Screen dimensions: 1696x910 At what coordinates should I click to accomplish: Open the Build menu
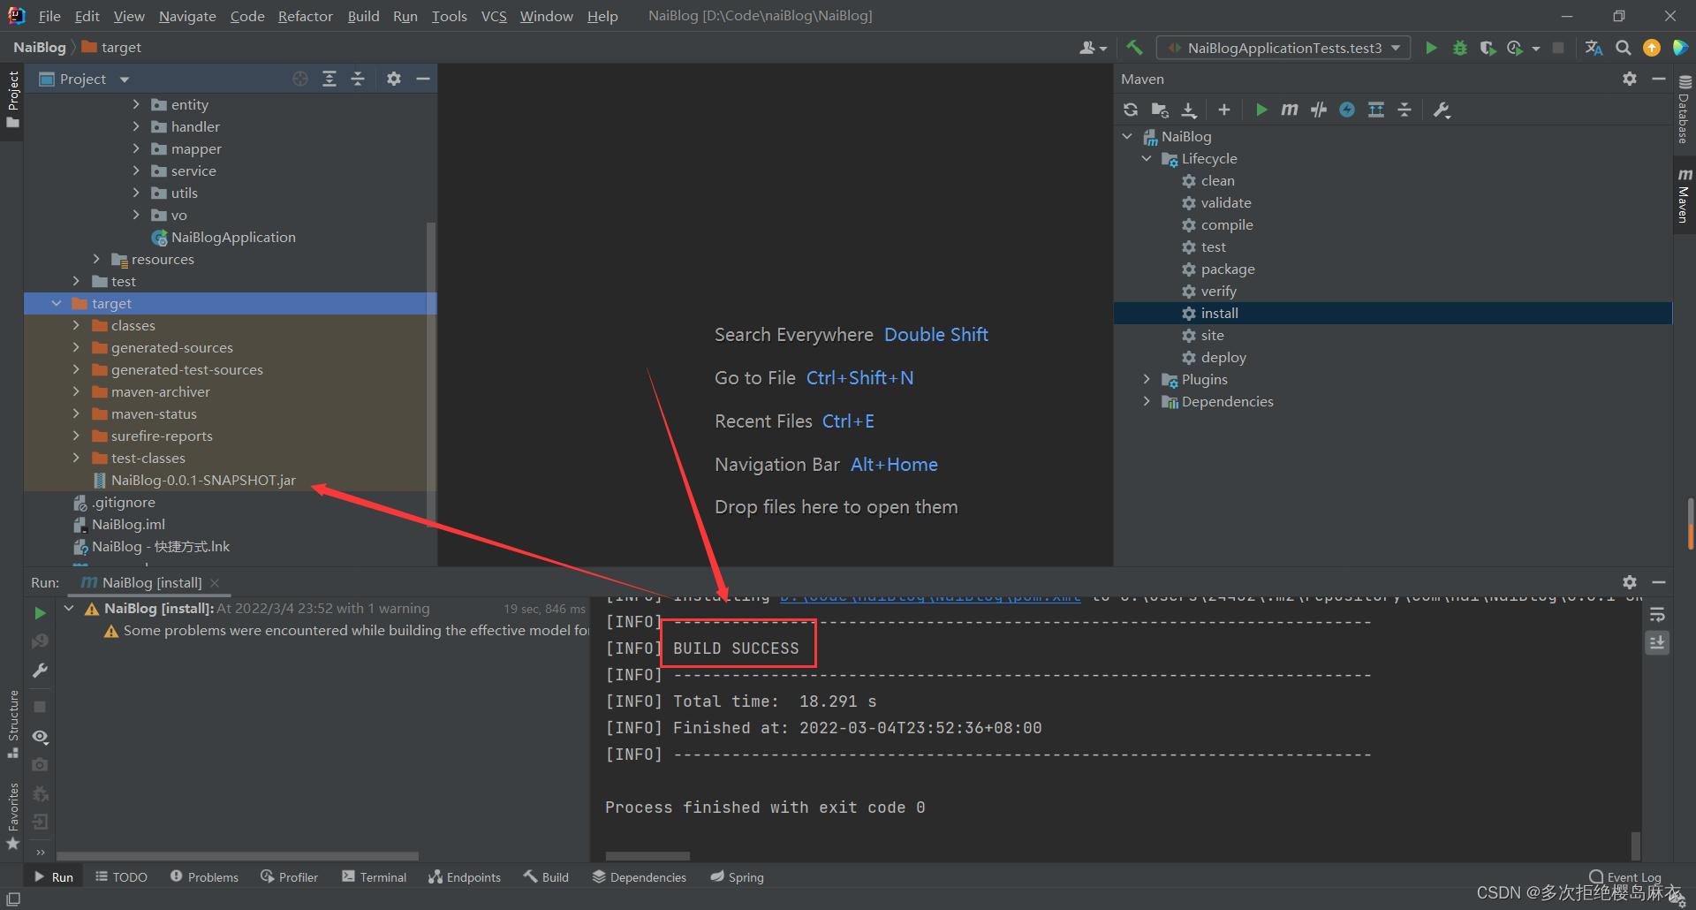[363, 16]
